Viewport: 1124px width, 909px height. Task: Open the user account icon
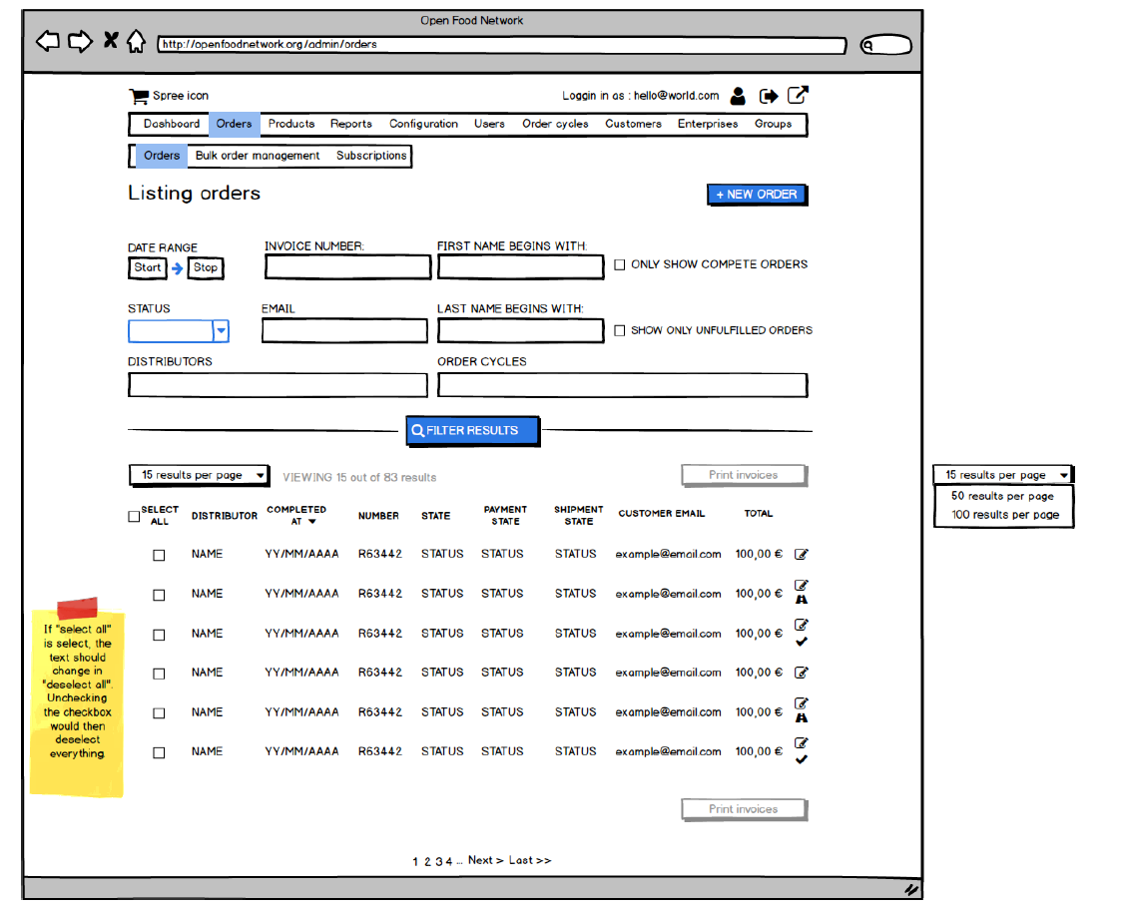tap(738, 95)
